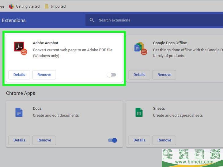Remove the Docs app
The image size is (223, 167).
(x=44, y=140)
